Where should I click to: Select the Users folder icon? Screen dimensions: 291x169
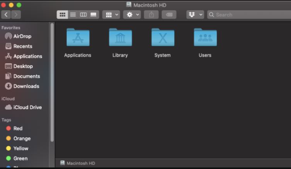[x=205, y=37]
